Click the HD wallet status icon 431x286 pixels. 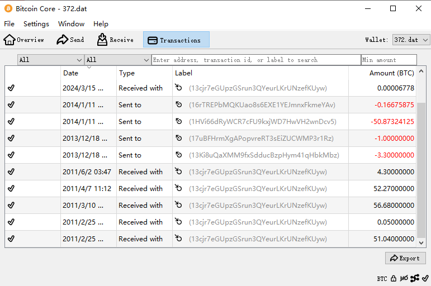pyautogui.click(x=404, y=278)
